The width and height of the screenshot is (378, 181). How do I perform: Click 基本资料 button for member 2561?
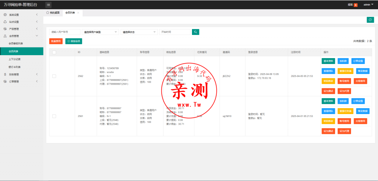328,101
